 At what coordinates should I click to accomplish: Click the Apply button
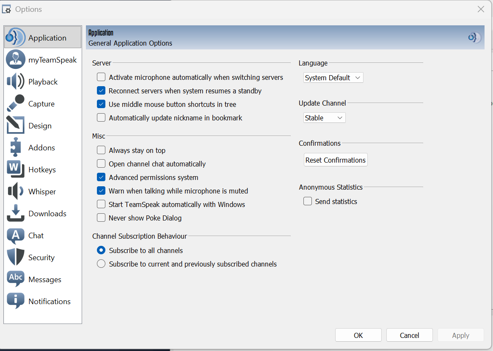460,335
